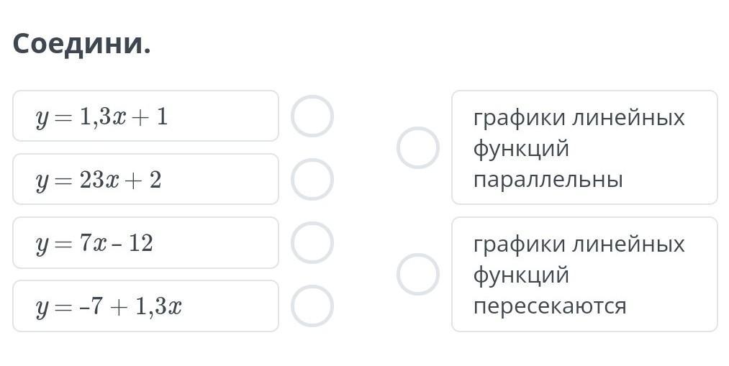729x366 pixels.
Task: Select the connector circle for the пересекаются answer
Action: point(418,274)
